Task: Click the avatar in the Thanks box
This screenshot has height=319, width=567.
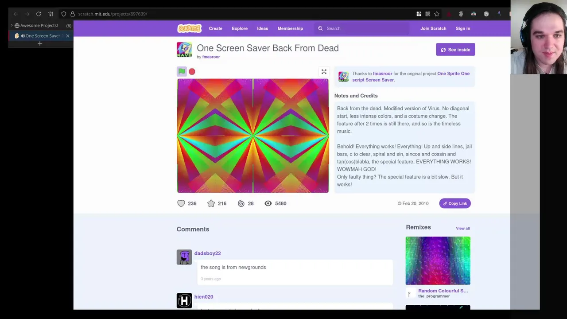Action: click(x=343, y=76)
